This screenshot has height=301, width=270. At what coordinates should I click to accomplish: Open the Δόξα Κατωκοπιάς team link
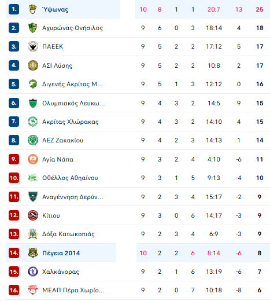(68, 234)
